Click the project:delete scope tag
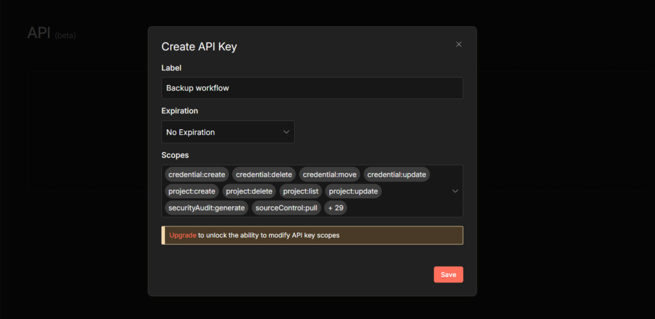The width and height of the screenshot is (655, 319). (x=249, y=191)
